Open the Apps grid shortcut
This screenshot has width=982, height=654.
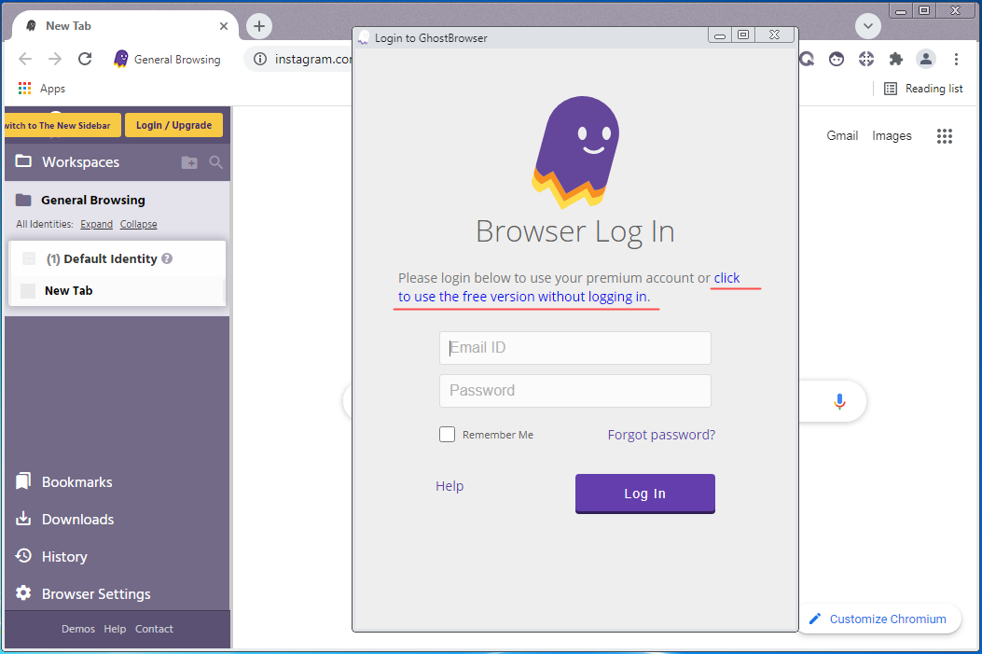point(41,89)
